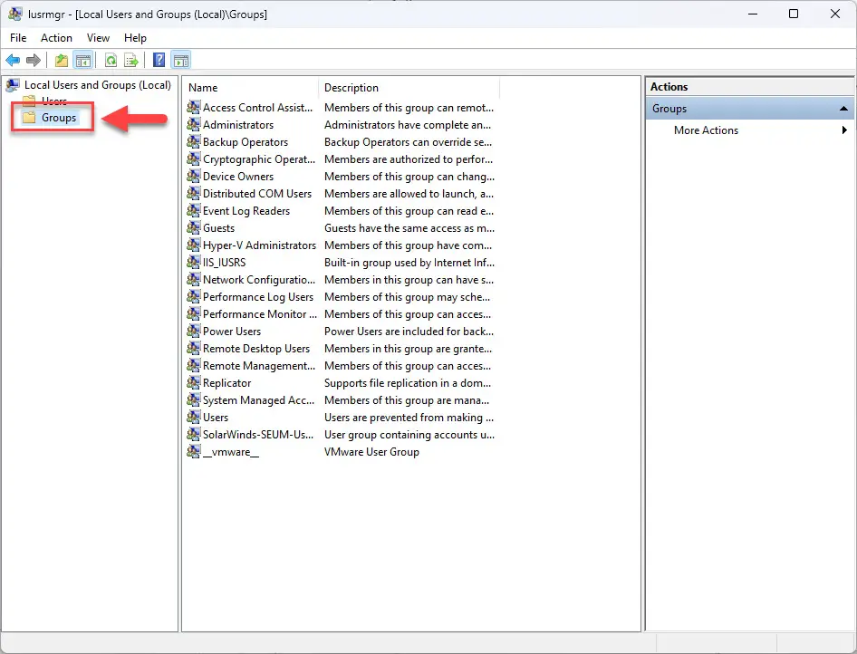
Task: Click 'Power Users are included for back...' description
Action: click(409, 332)
